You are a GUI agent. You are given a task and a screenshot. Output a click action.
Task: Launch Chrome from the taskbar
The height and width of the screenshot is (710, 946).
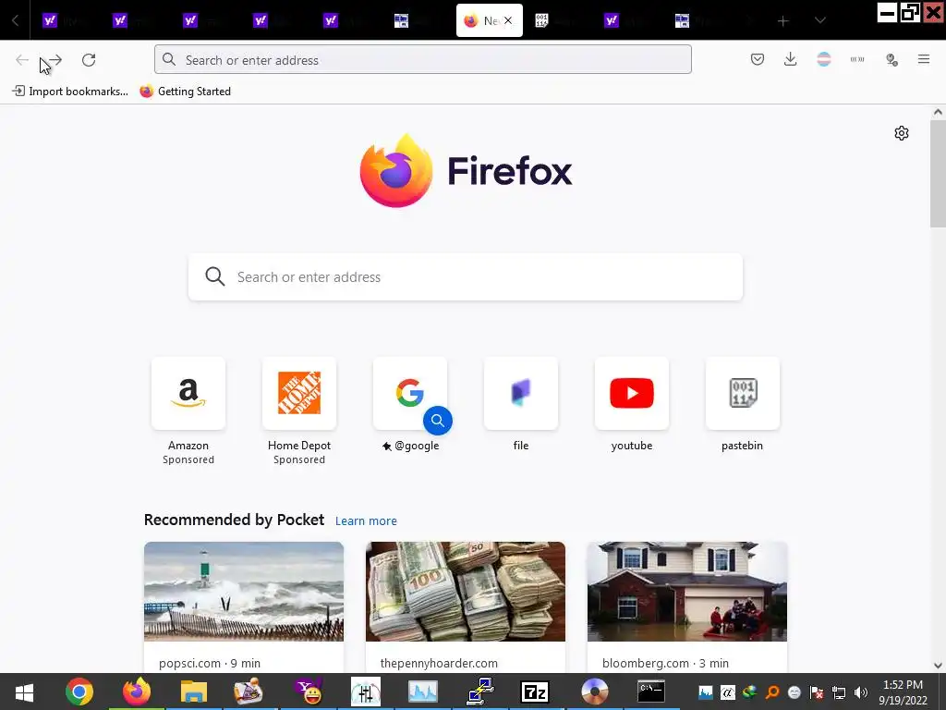(79, 692)
